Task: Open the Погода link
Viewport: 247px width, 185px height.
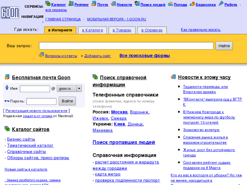Action: [180, 5]
